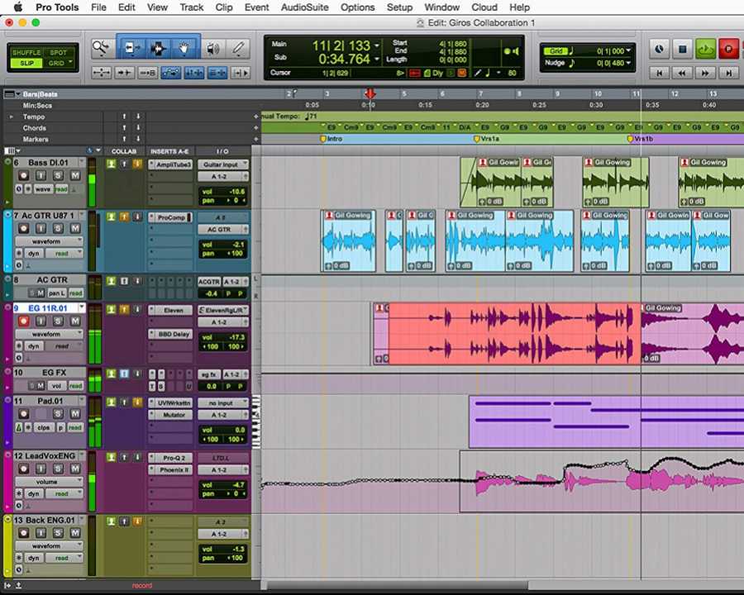Click the red Record transport button
Screen dimensions: 744x595
pyautogui.click(x=728, y=50)
